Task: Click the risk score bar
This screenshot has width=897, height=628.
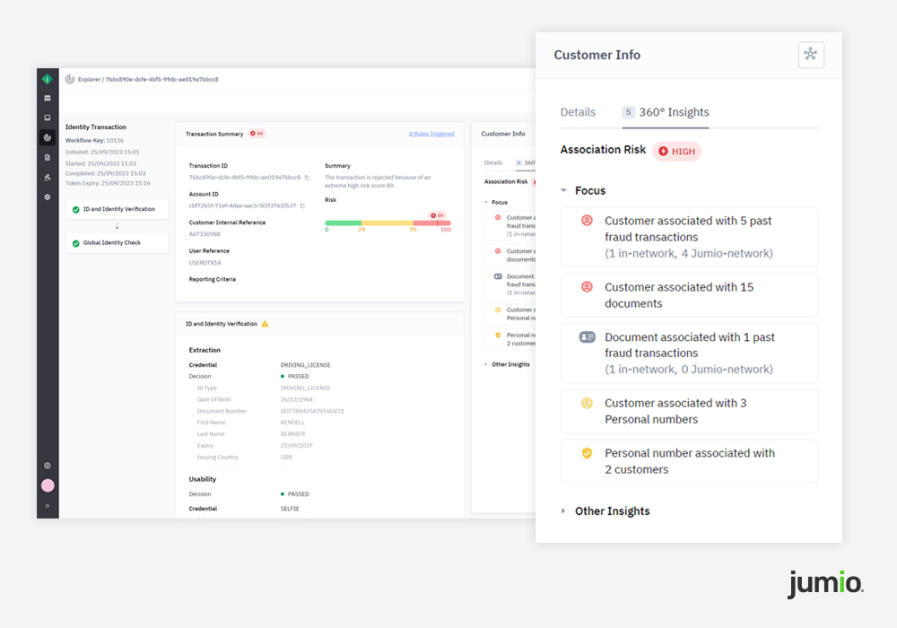Action: 388,222
